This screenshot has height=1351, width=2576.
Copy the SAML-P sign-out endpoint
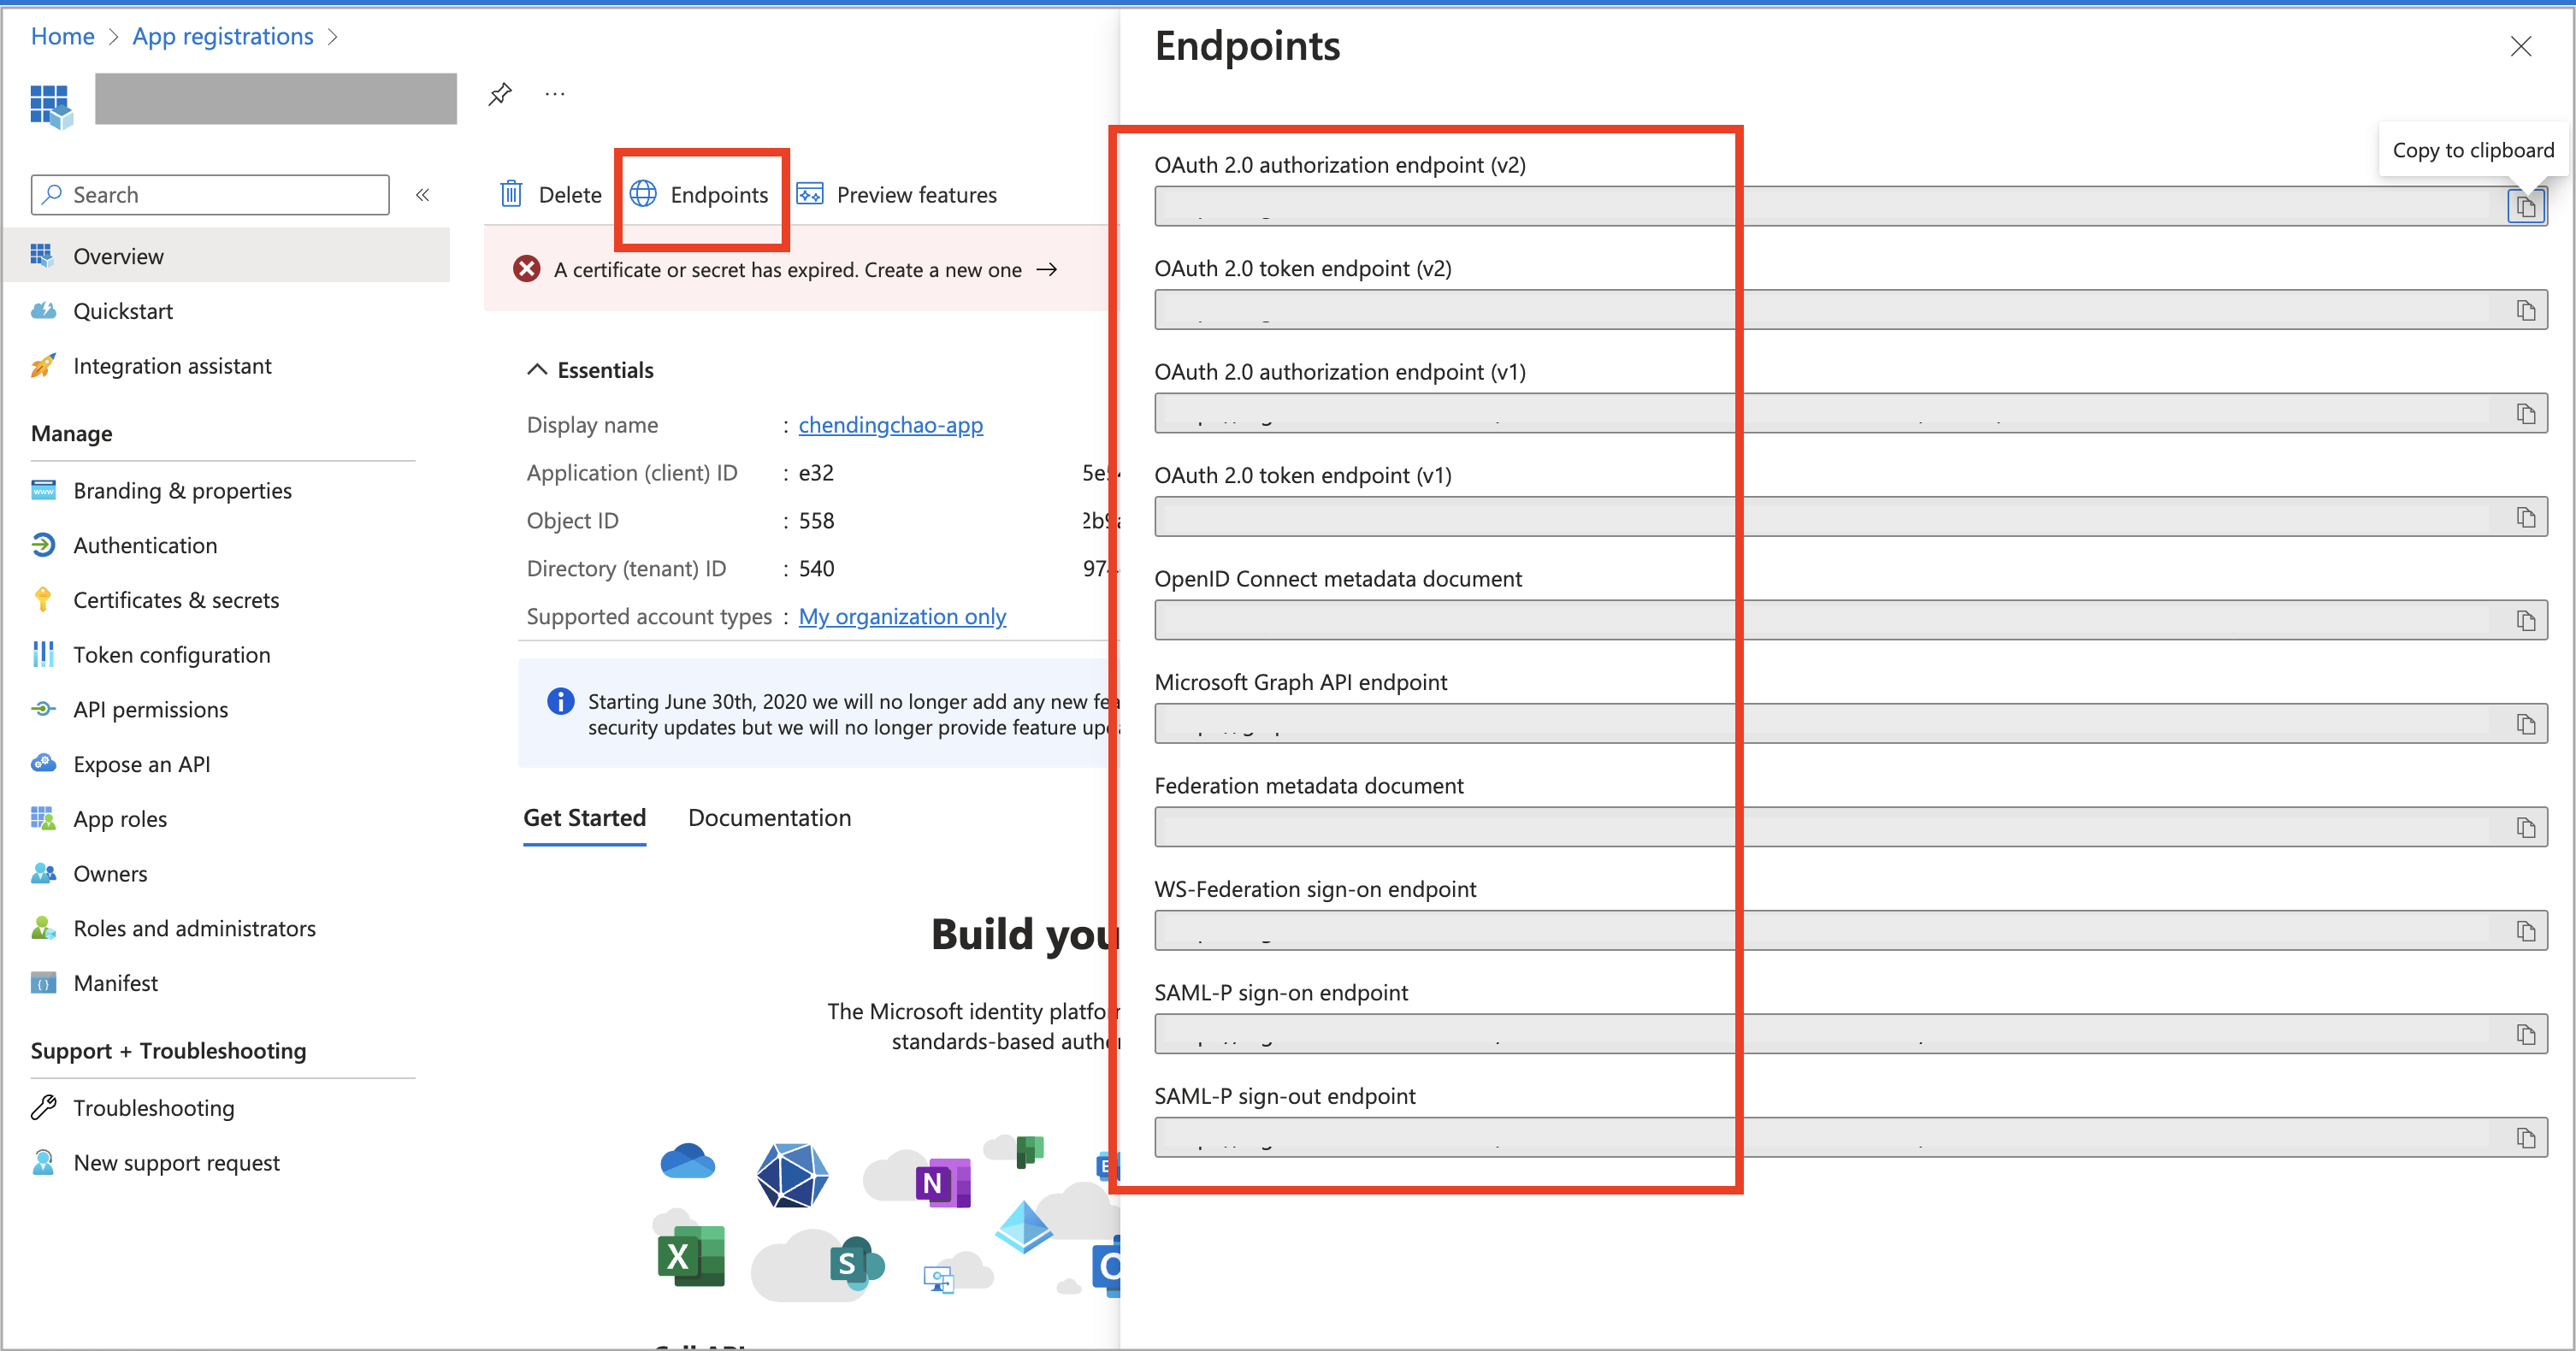2526,1137
